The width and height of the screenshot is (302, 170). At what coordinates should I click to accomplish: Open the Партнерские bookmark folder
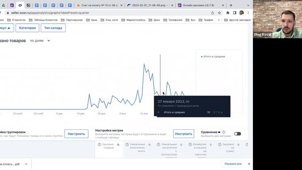pos(72,20)
